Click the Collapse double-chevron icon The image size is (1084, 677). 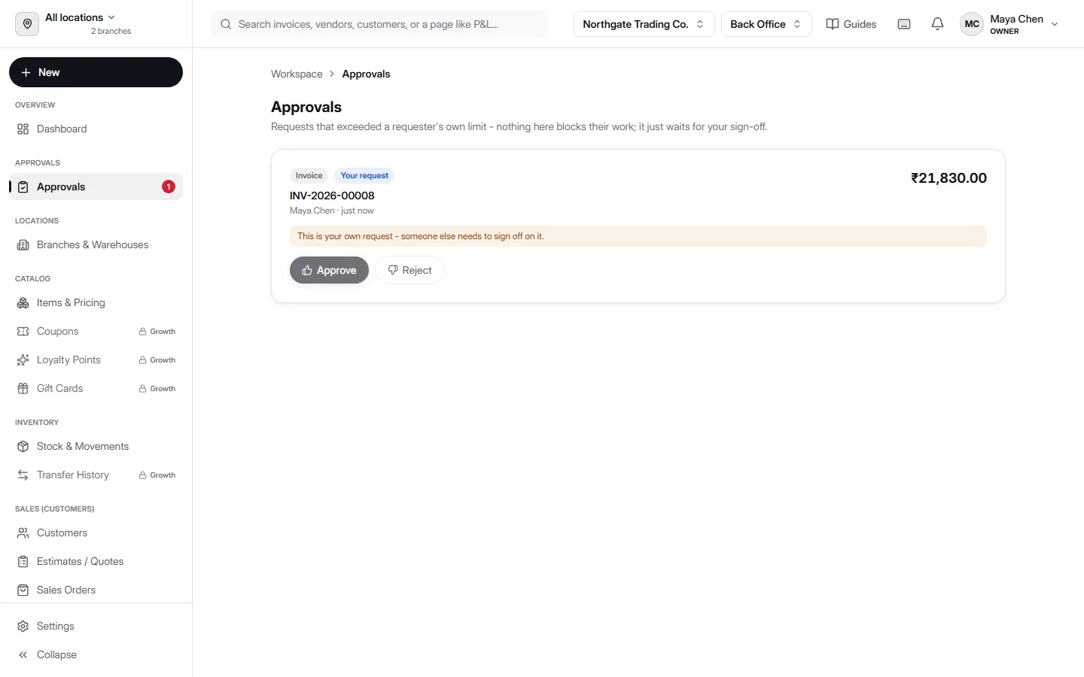23,654
